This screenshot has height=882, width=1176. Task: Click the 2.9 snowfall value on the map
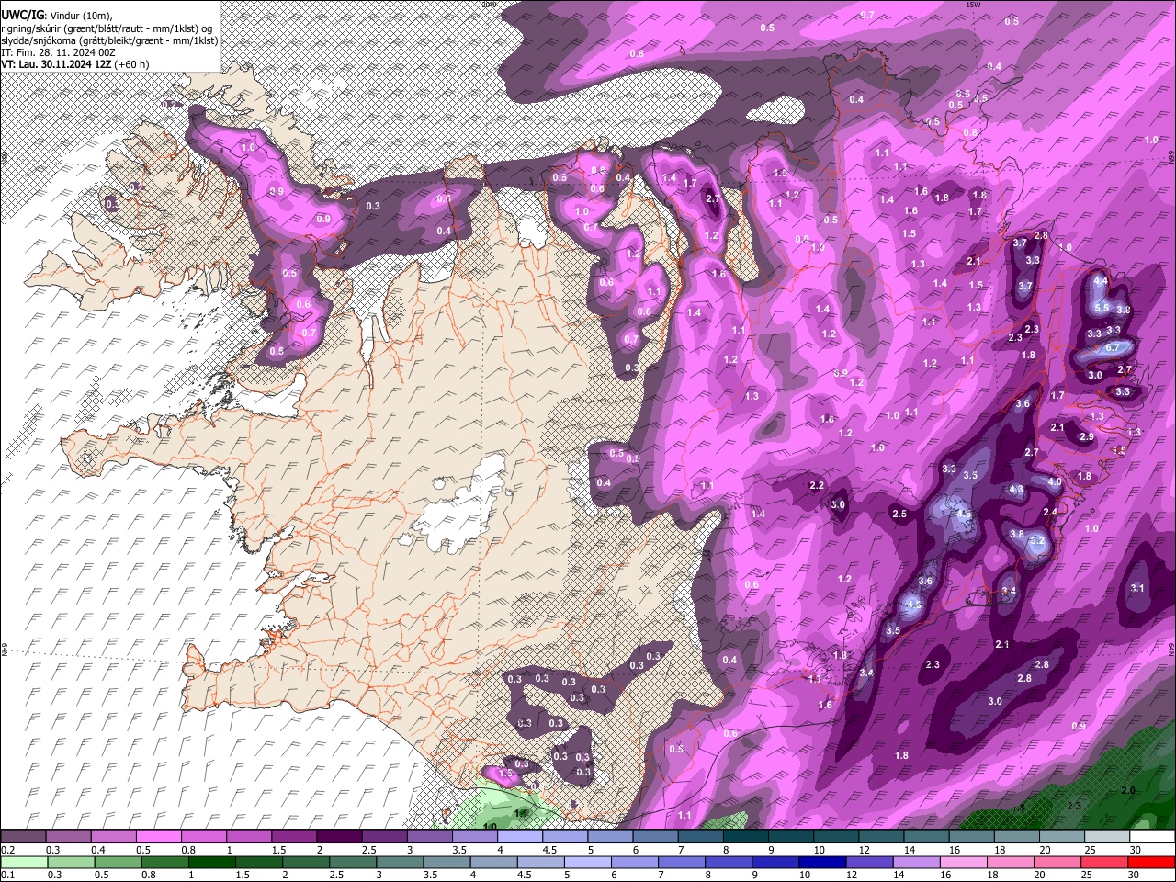(x=1087, y=436)
